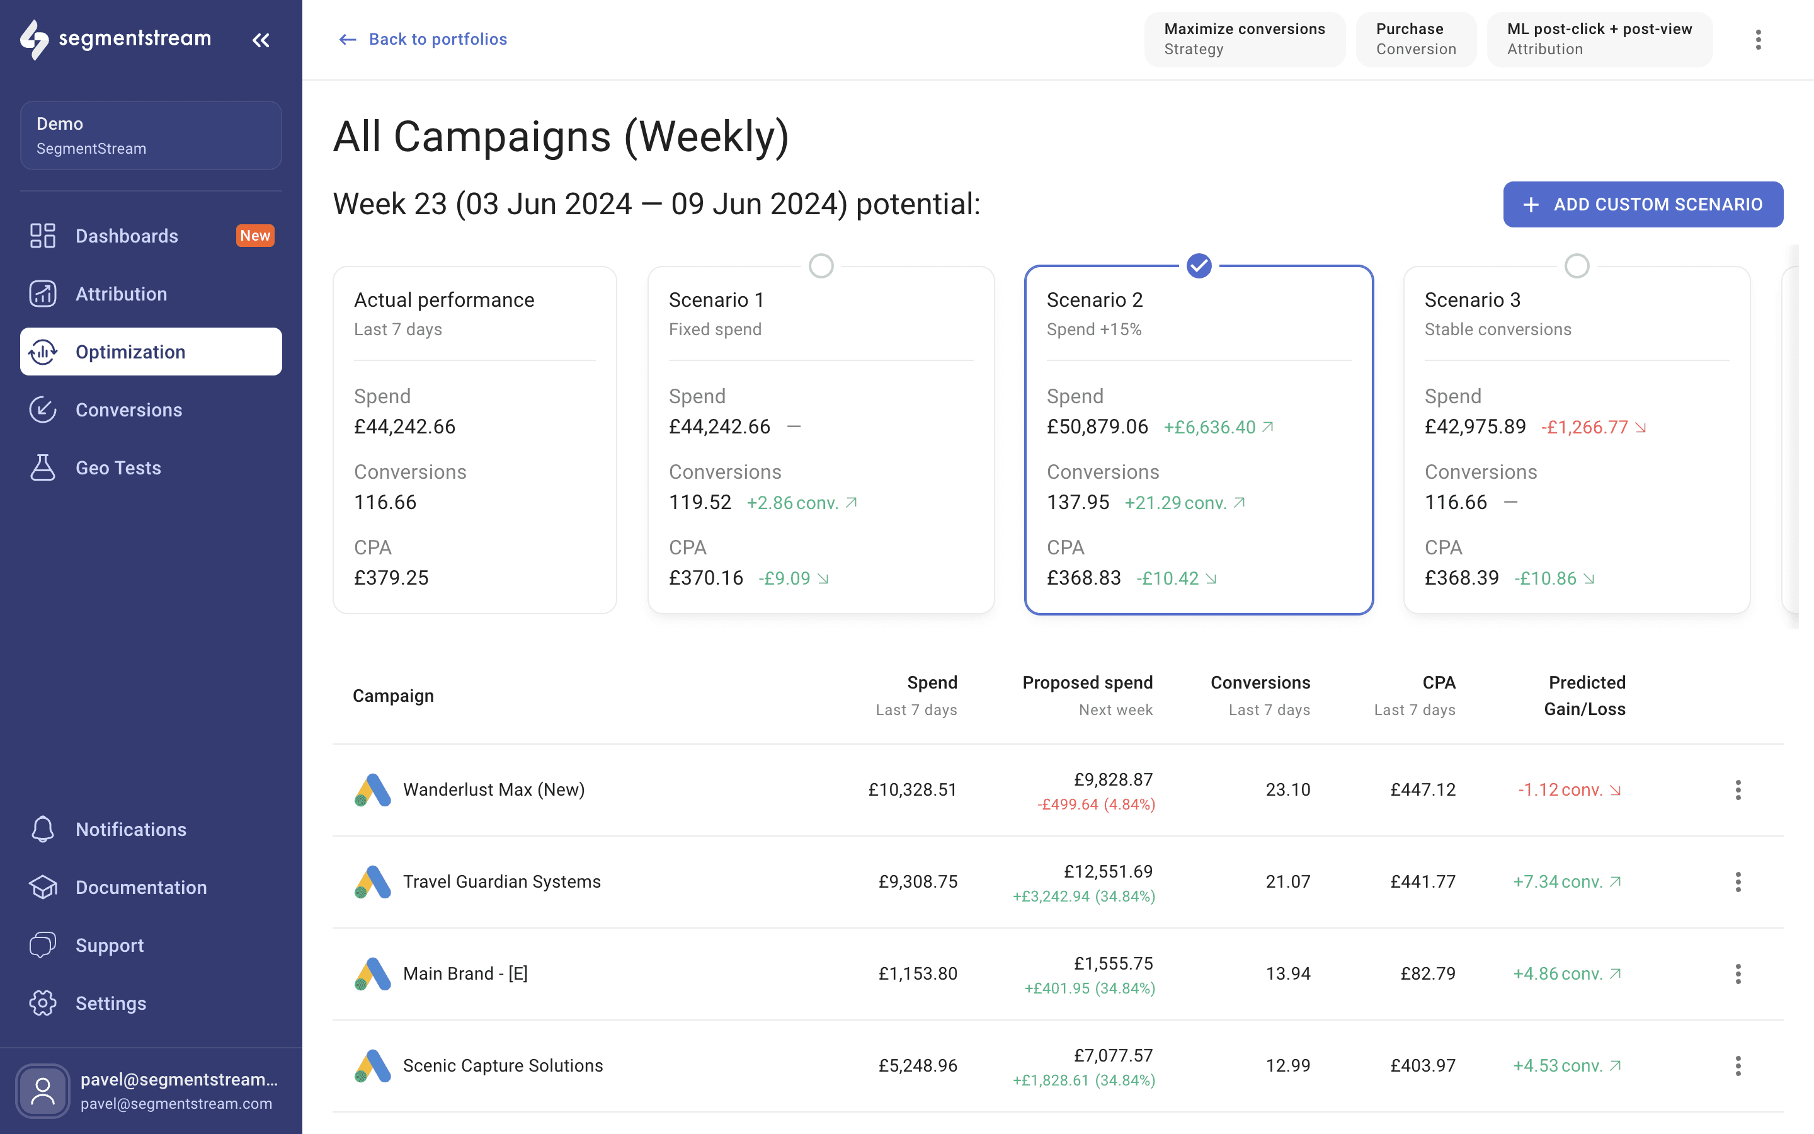
Task: Click the Geo Tests flask icon
Action: click(43, 467)
